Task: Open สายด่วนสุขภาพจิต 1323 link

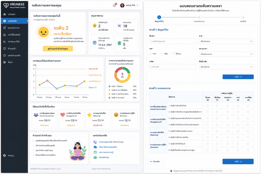Action: (111, 142)
